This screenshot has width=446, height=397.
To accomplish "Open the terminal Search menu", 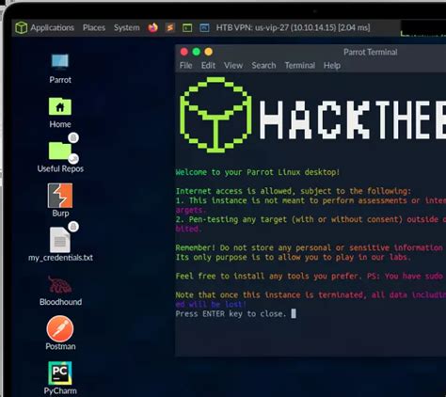I will pyautogui.click(x=263, y=66).
